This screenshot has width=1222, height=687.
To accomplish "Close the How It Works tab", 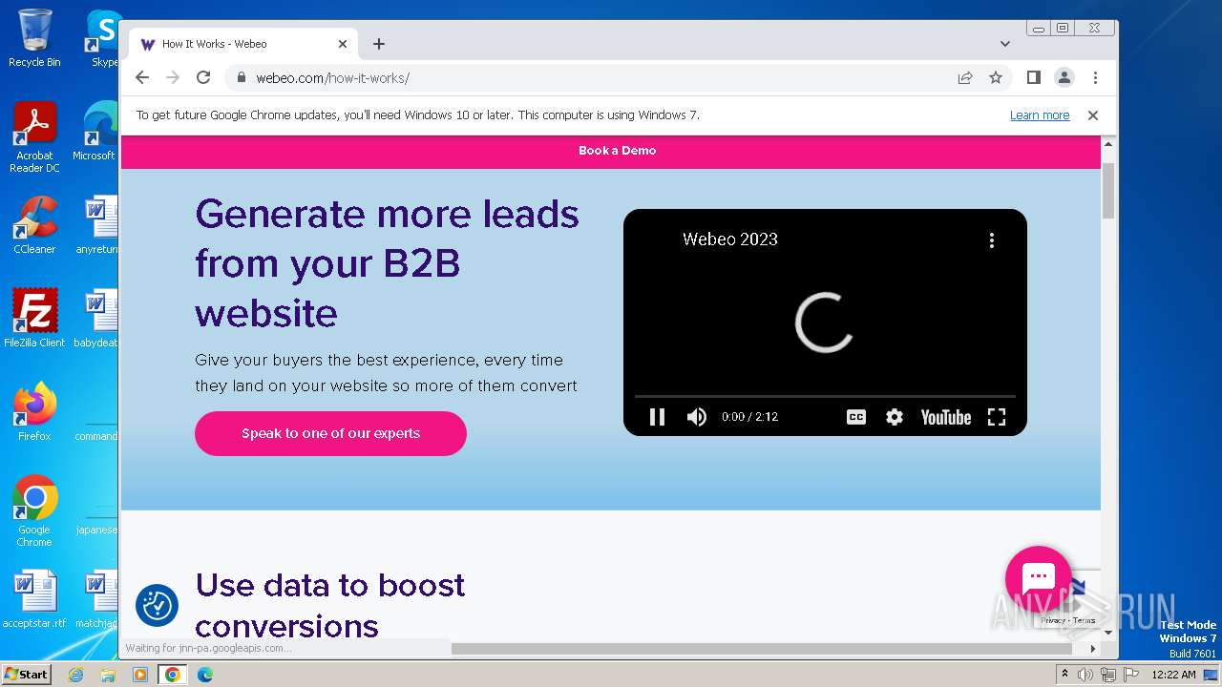I will pos(343,44).
